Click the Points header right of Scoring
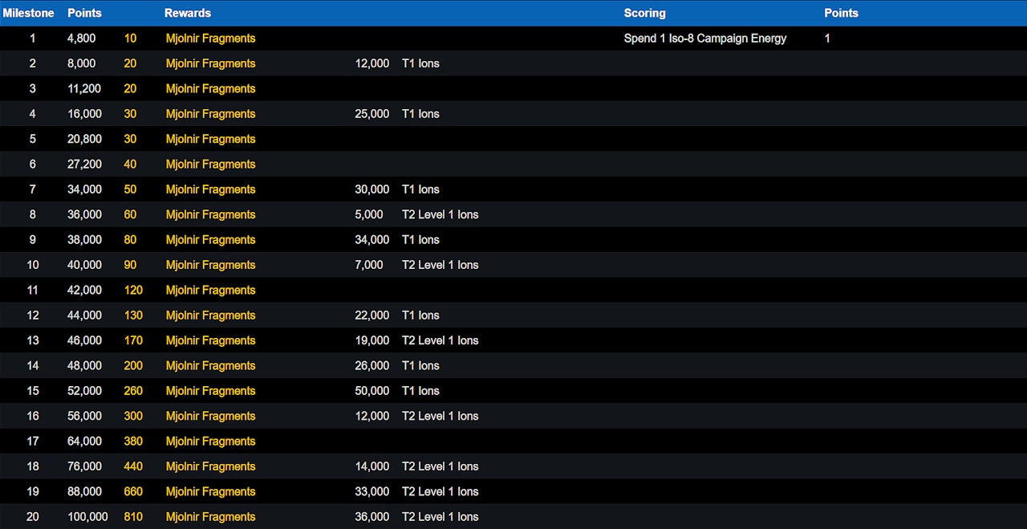The image size is (1027, 529). [841, 13]
